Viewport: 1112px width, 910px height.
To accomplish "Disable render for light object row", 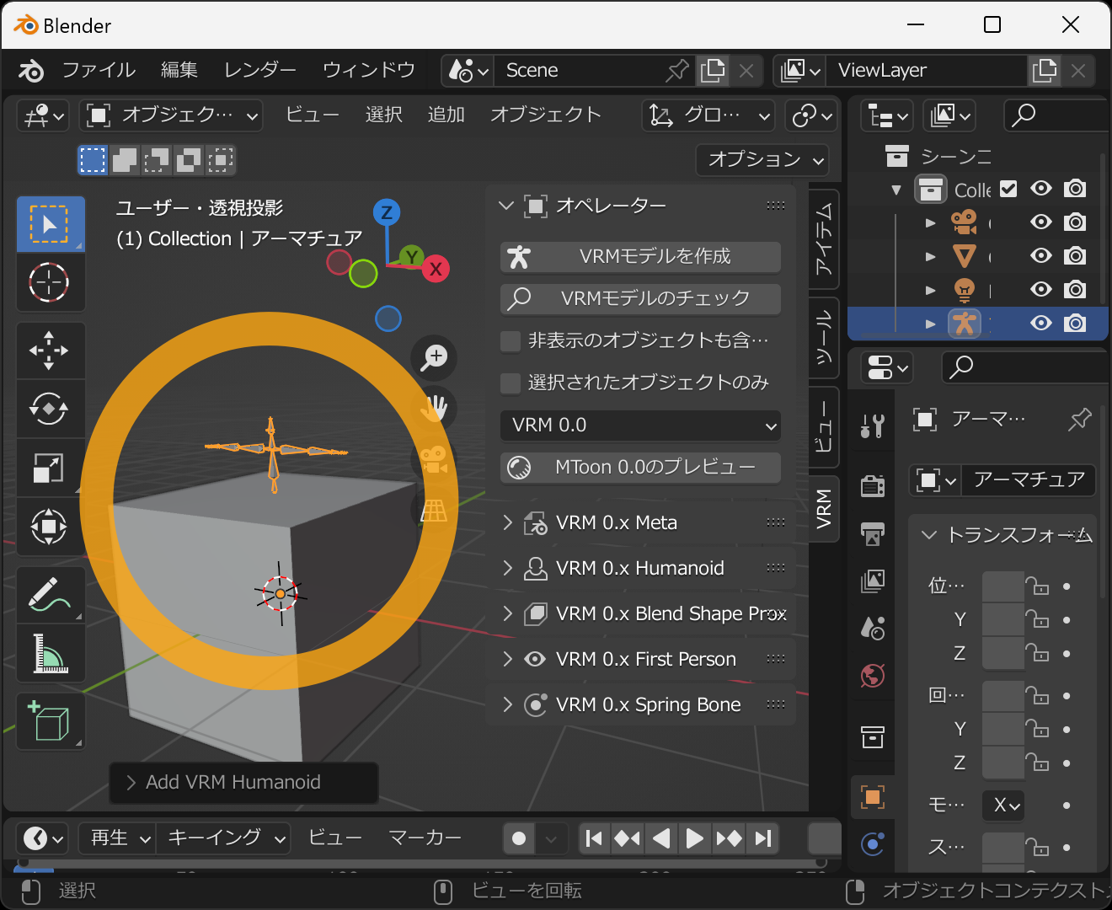I will [x=1075, y=290].
